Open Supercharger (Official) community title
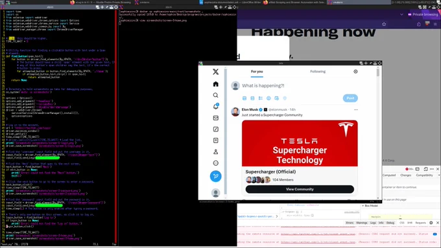Screen dimensions: 441x248 point(270,172)
